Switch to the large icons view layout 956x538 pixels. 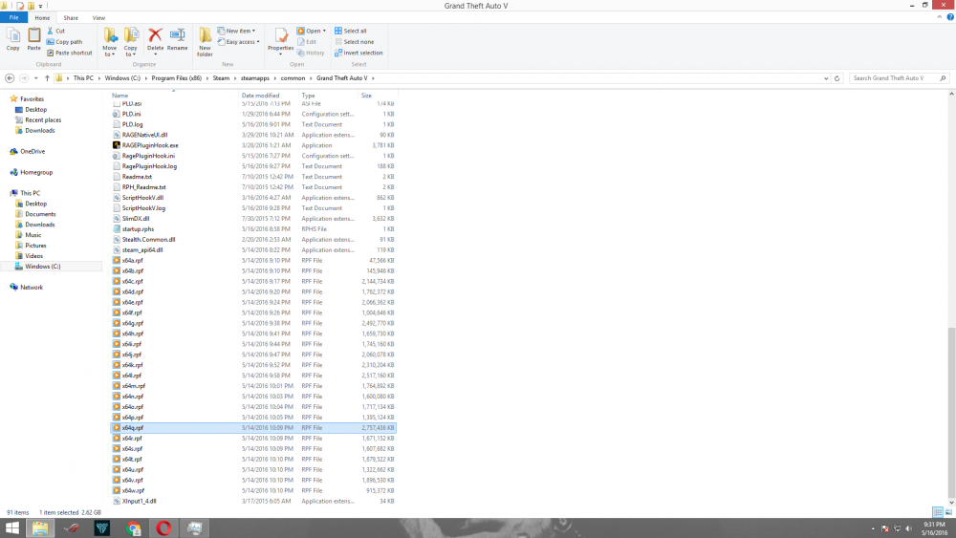click(x=948, y=512)
